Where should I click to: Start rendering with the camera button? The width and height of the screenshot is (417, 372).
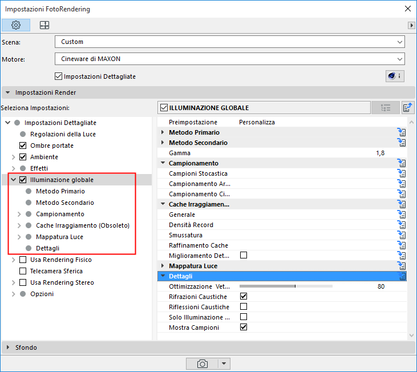coord(202,363)
